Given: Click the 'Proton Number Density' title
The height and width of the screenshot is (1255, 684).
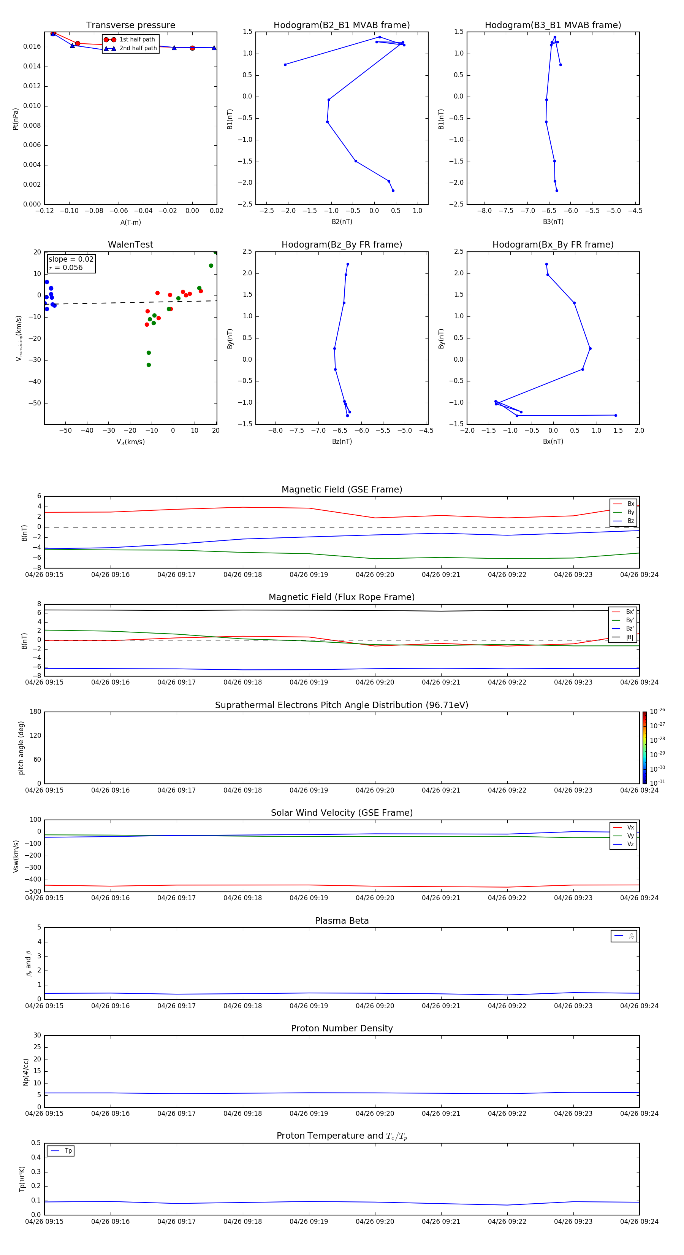Looking at the screenshot, I should 342,1028.
